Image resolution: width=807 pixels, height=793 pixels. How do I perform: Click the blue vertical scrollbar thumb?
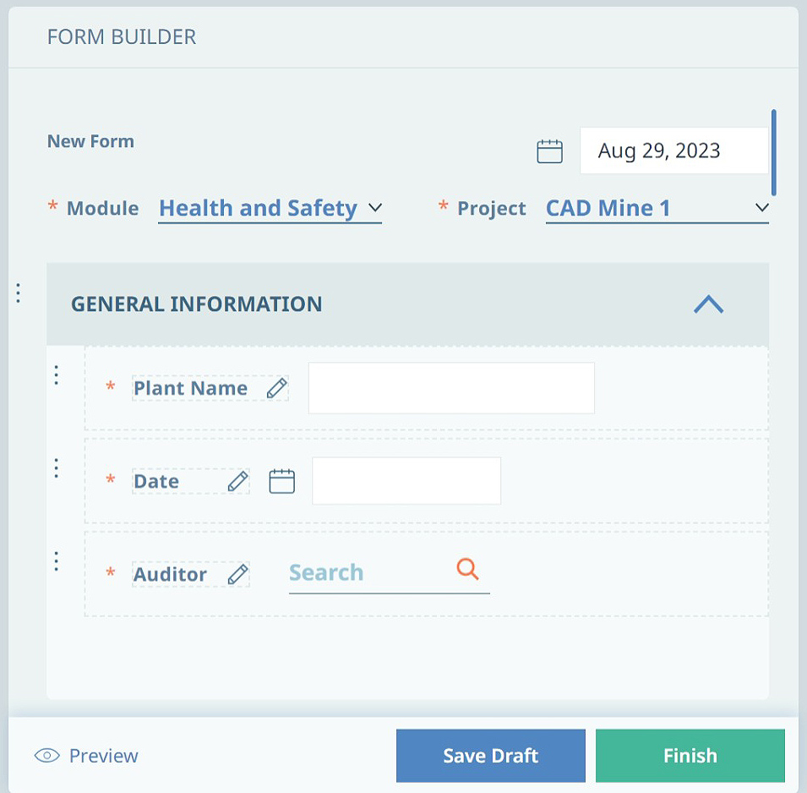pyautogui.click(x=773, y=152)
